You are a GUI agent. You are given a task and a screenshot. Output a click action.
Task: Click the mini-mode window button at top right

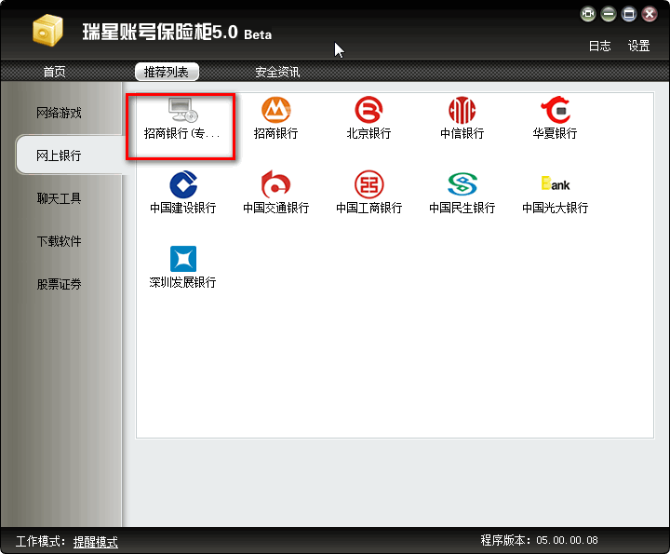(588, 14)
